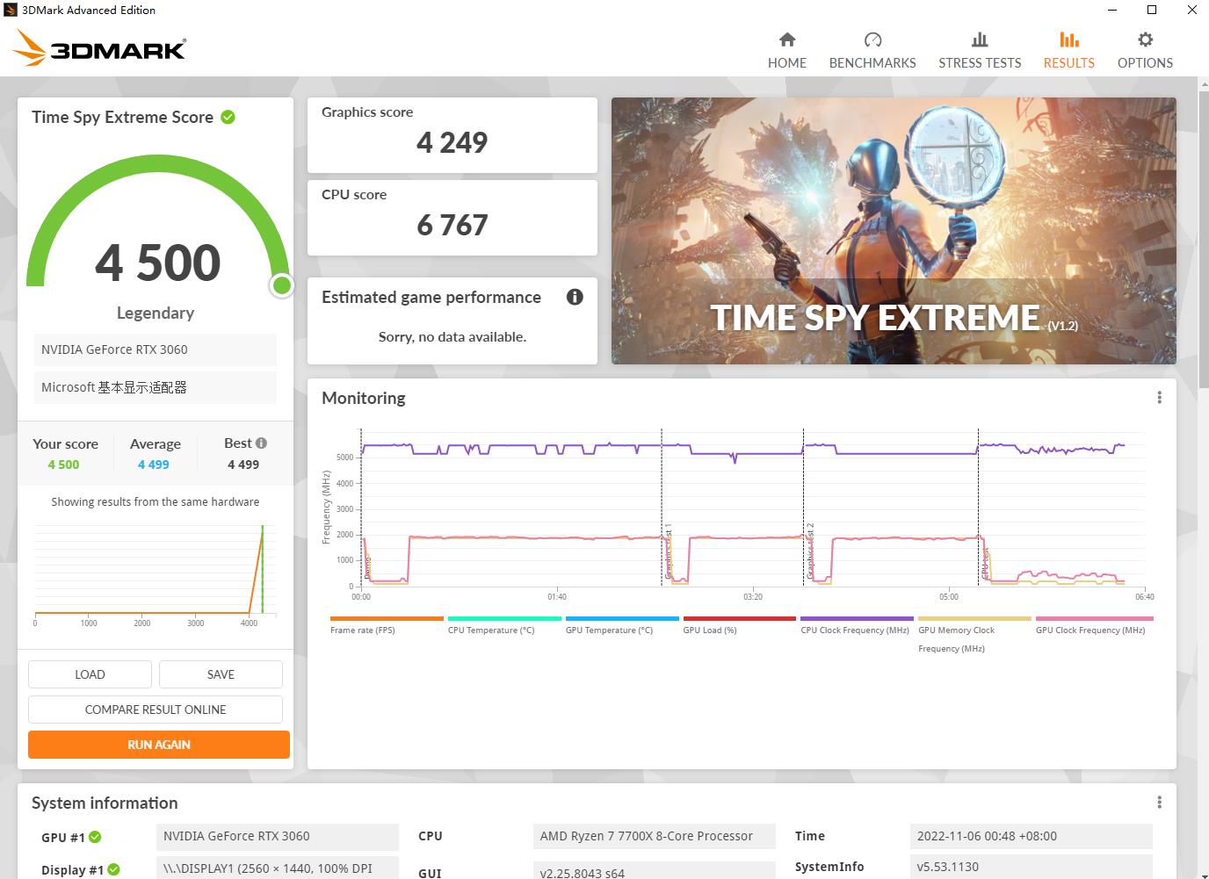Screen dimensions: 1209x879
Task: Open the System information three-dot menu
Action: tap(1159, 803)
